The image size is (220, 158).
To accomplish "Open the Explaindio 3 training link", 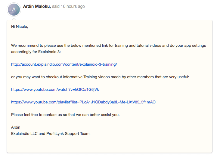I will click(x=64, y=64).
